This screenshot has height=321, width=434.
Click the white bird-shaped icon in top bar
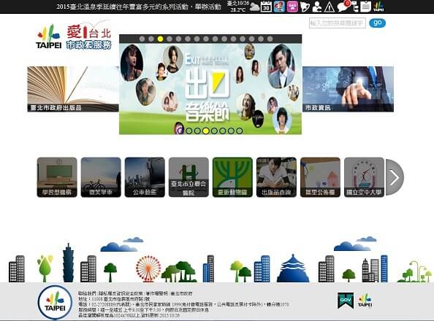click(305, 7)
